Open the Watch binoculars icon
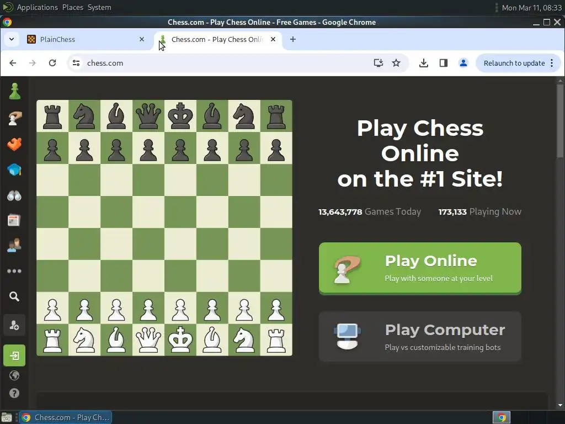565x424 pixels. (14, 195)
